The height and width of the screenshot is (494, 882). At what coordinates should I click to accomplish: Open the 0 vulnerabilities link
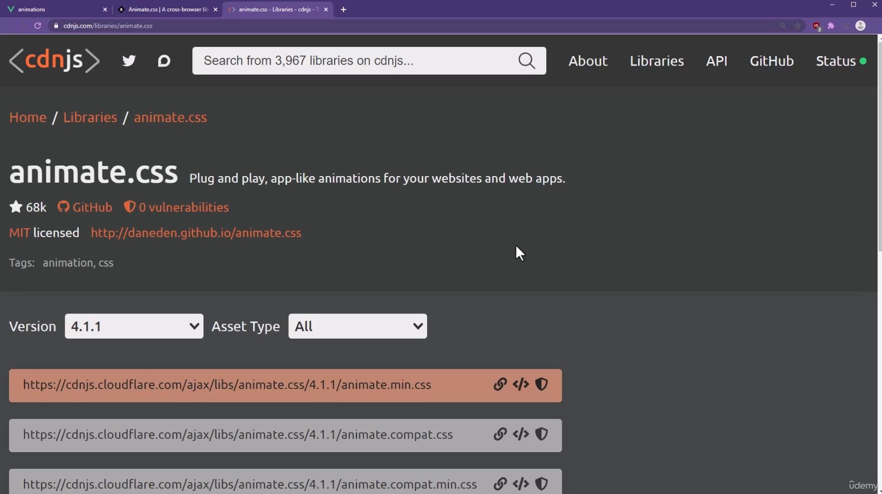(183, 207)
